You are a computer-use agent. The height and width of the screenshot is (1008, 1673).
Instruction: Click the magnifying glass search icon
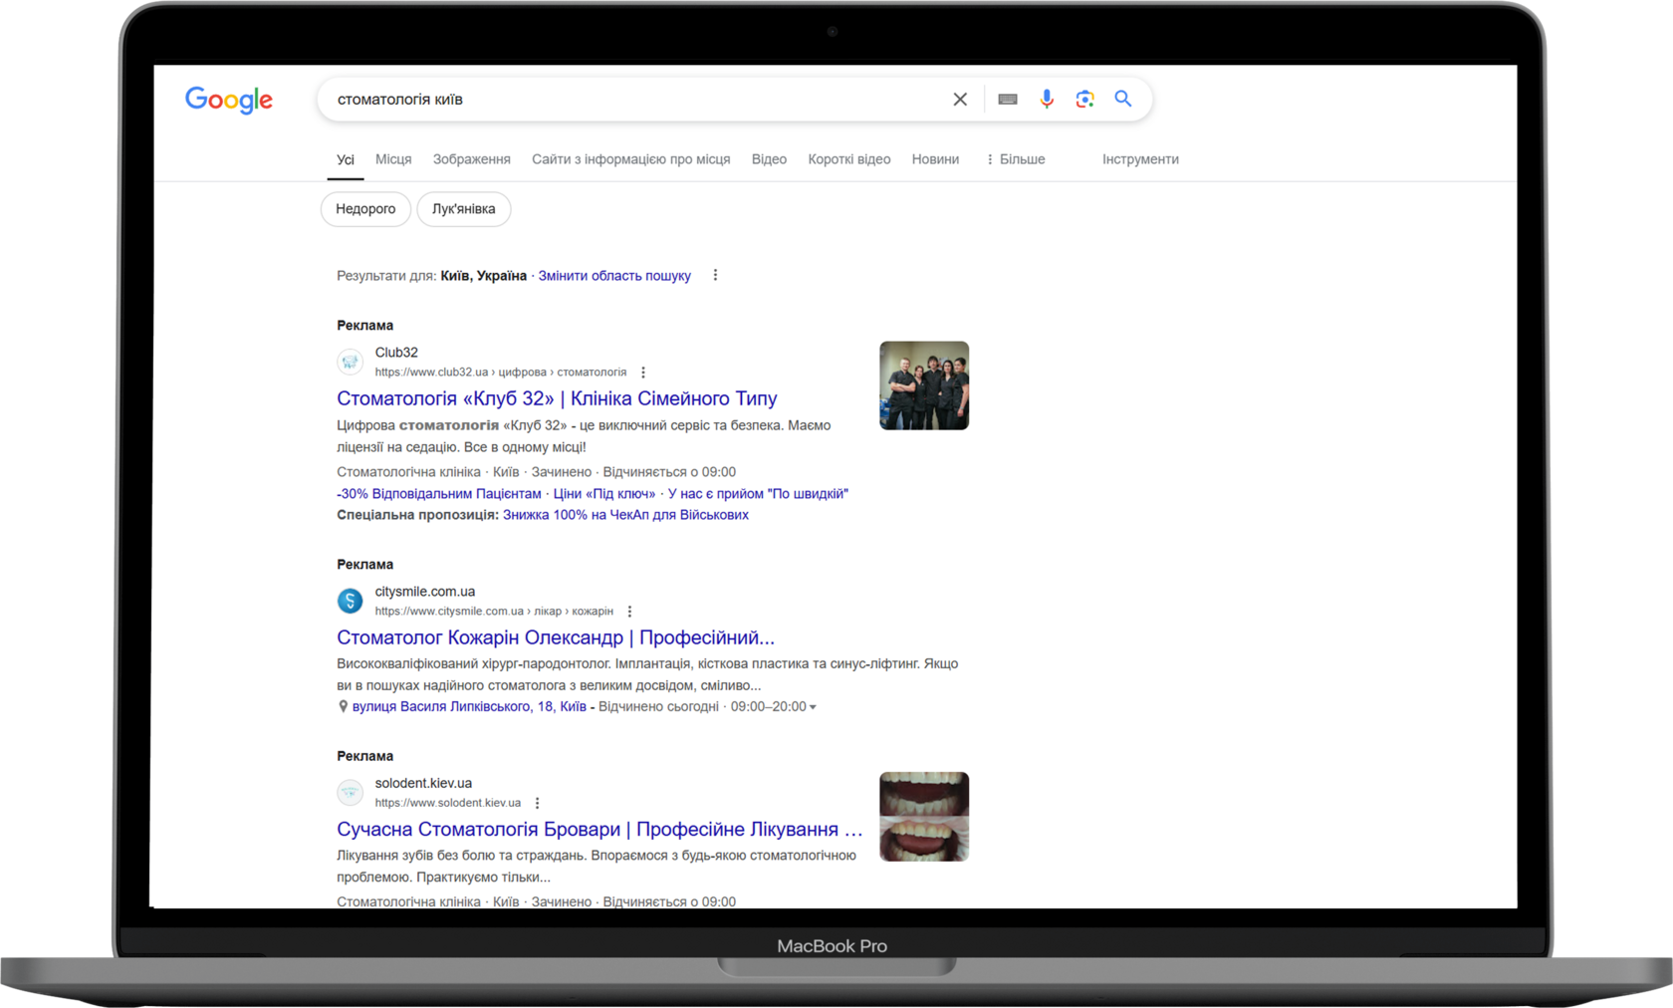point(1123,99)
